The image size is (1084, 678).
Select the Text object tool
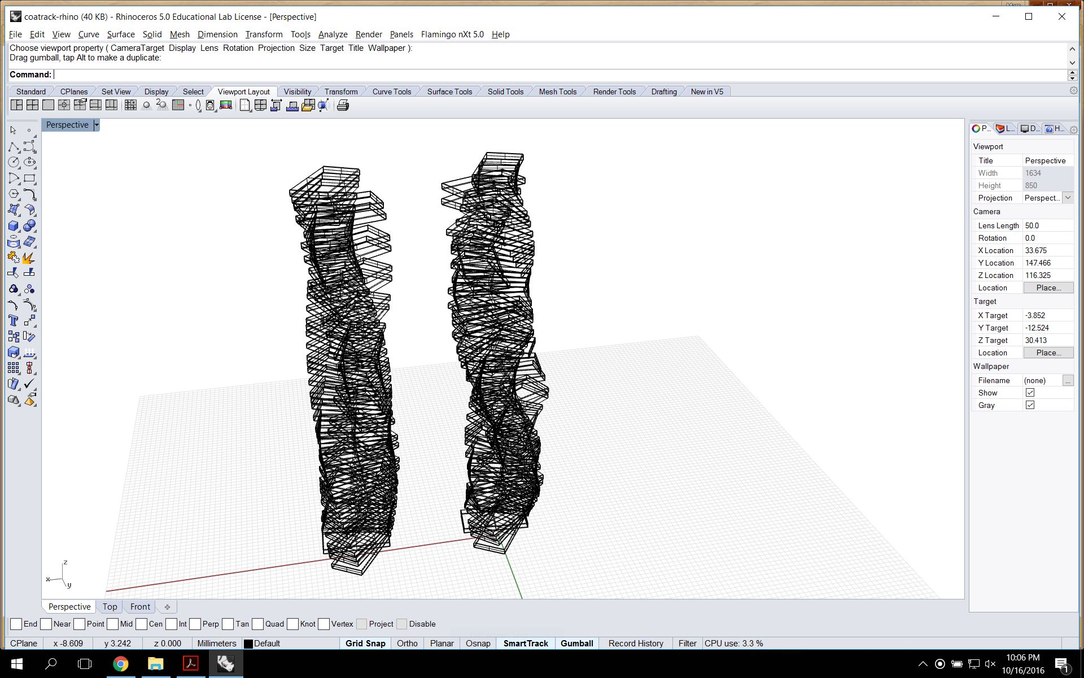click(x=14, y=320)
